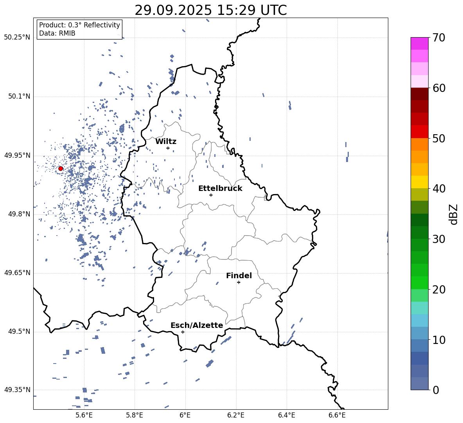Click the orange colorbar segment below 50

[419, 144]
